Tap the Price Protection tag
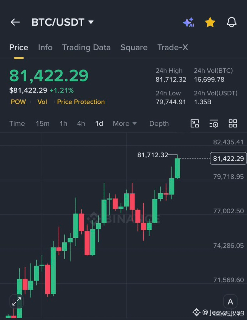Viewport: 247px width, 320px height. 81,102
